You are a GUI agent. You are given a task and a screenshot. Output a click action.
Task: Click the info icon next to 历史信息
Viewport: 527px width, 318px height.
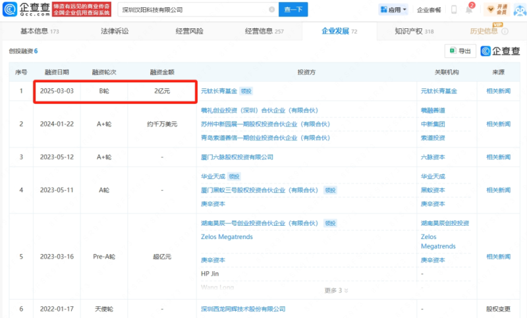[x=505, y=31]
